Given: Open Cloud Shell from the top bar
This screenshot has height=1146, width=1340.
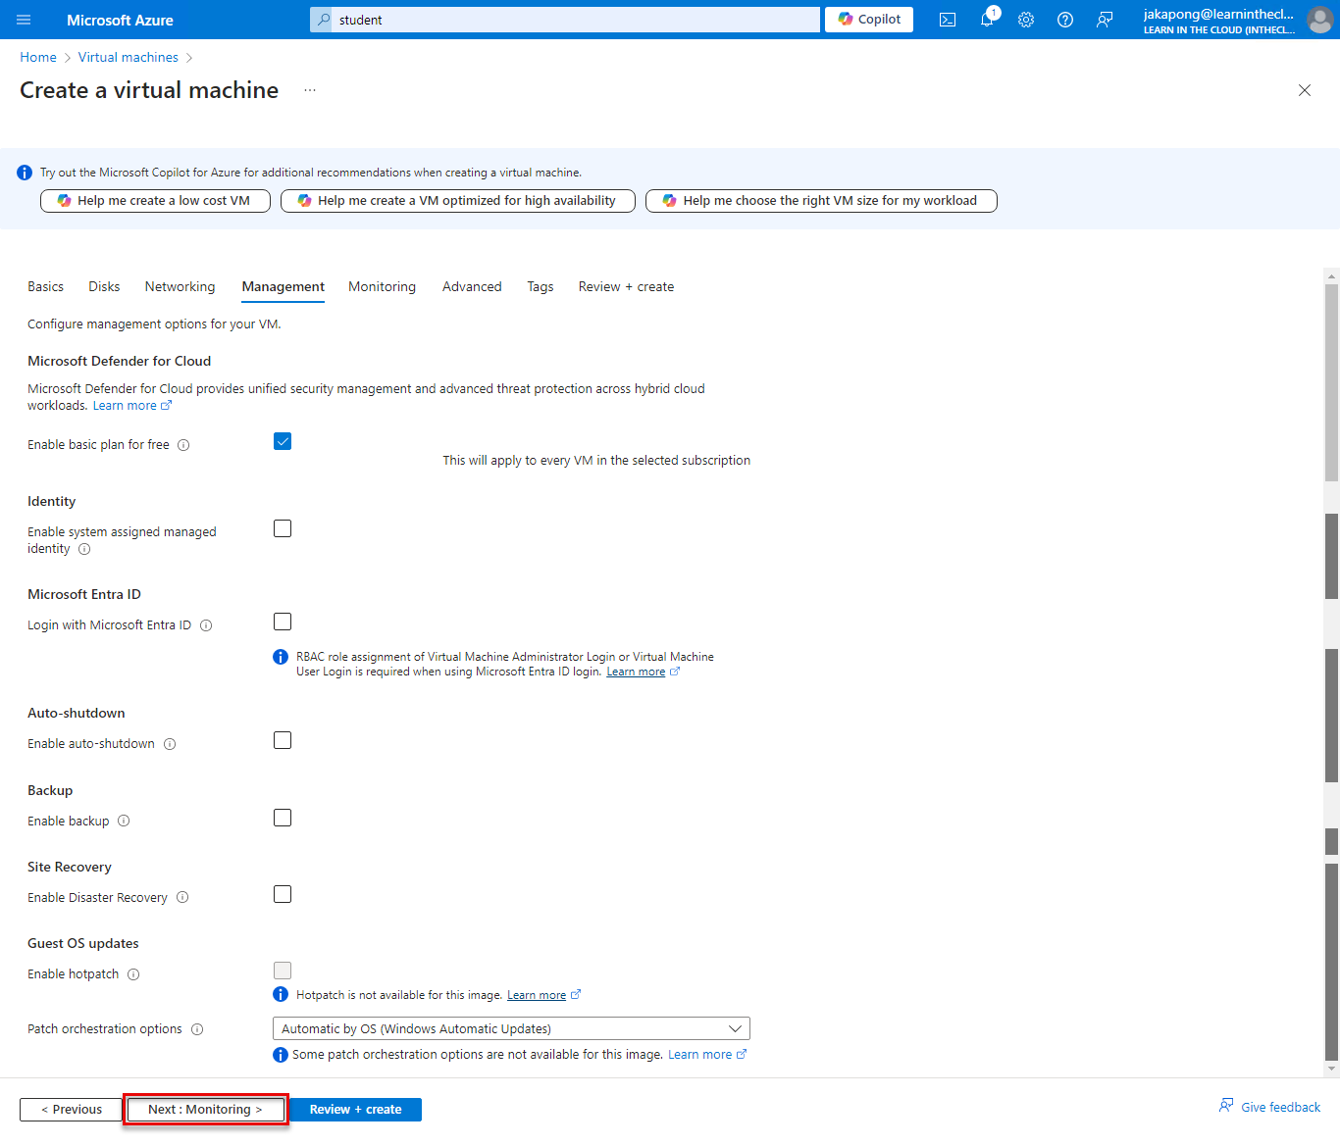Looking at the screenshot, I should 948,20.
